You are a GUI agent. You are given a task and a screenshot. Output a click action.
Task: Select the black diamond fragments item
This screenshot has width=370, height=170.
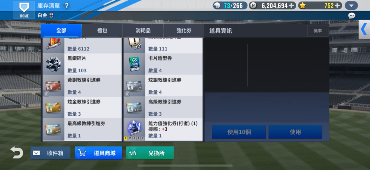(x=82, y=64)
